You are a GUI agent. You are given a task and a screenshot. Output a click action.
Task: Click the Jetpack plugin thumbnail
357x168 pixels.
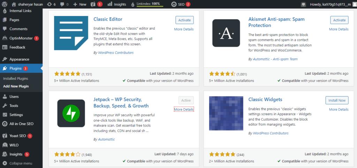coord(71,113)
